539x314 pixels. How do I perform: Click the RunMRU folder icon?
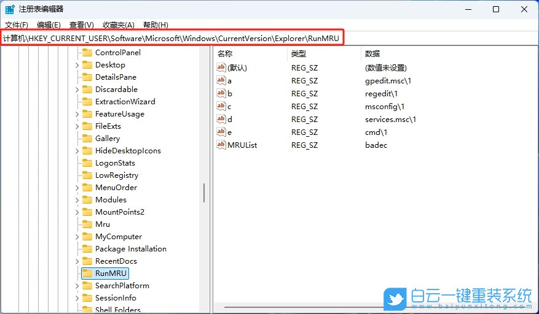87,274
